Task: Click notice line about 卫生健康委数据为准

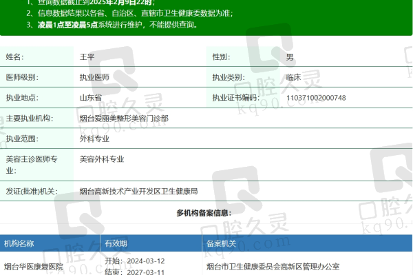Action: tap(129, 13)
